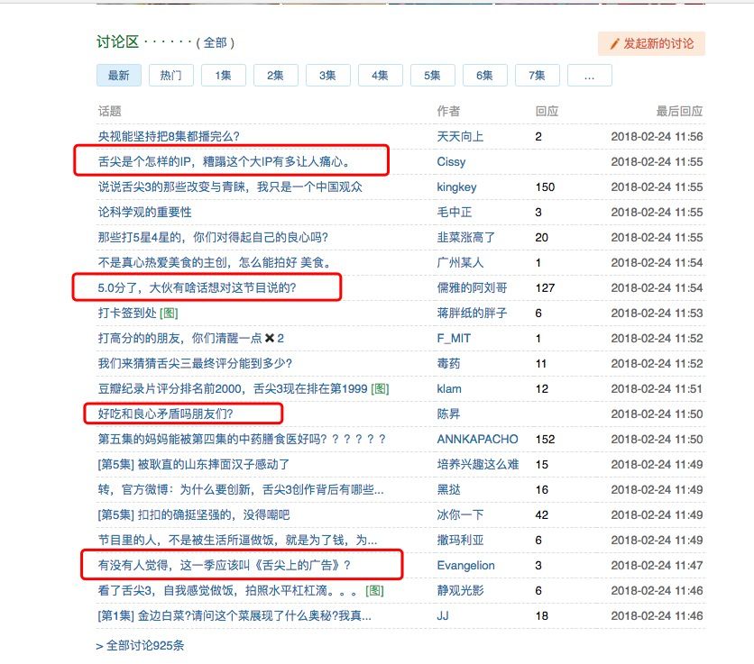Open topic 不是真心热爱美食的主创
Viewport: 754px width, 664px height.
coord(215,262)
